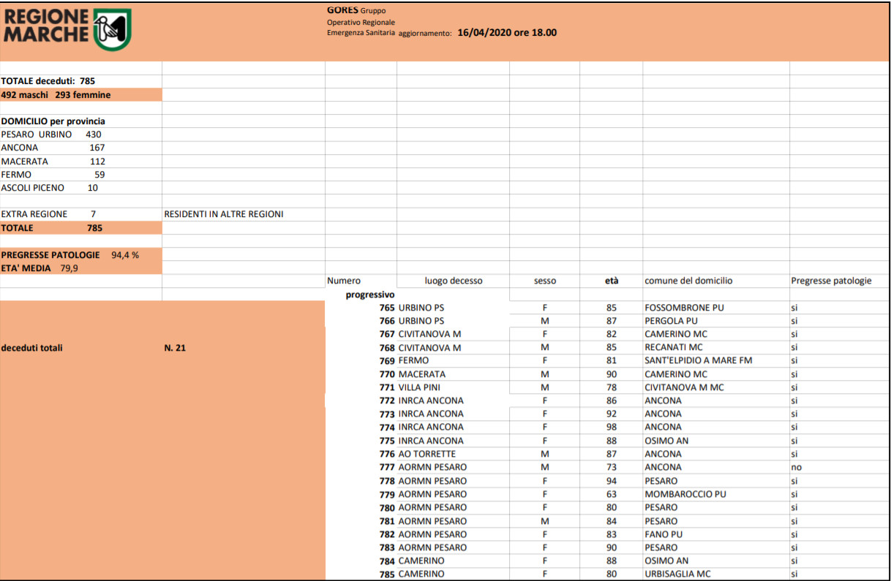The image size is (891, 581).
Task: Click the 'deceduti totali' label
Action: click(x=32, y=348)
